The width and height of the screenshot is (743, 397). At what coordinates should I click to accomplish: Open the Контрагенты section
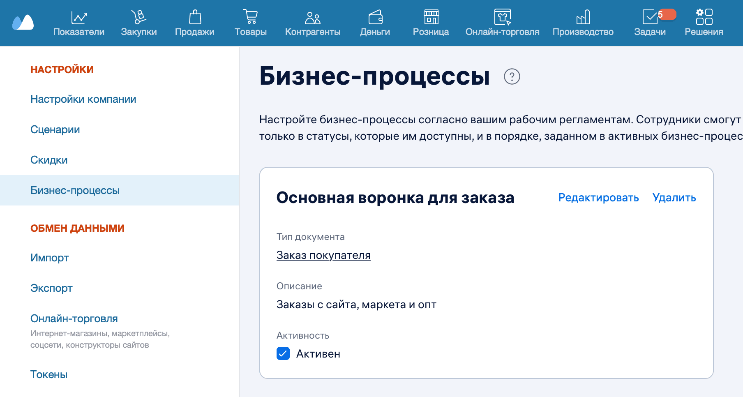[313, 23]
